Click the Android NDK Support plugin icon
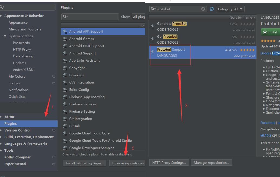Image resolution: width=280 pixels, height=177 pixels. 65,46
